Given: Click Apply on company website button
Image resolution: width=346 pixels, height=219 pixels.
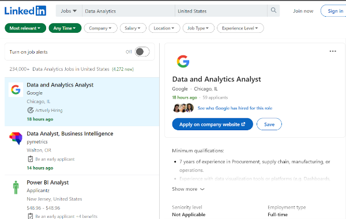Looking at the screenshot, I should click(212, 124).
